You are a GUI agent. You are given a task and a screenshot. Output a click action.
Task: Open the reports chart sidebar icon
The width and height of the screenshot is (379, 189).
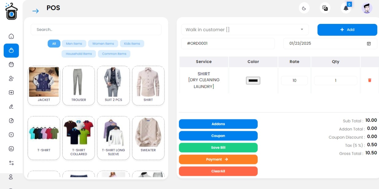click(11, 149)
